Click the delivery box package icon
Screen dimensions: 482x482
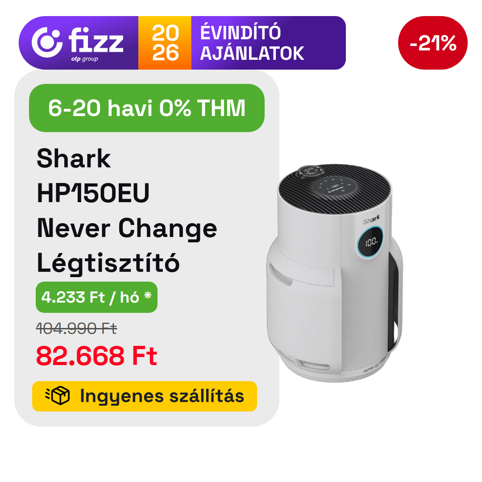tap(58, 395)
